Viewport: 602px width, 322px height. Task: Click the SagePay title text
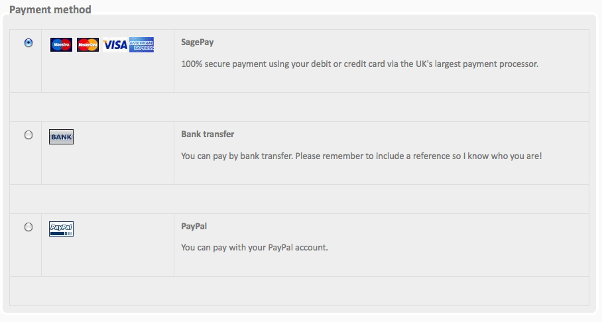pos(198,42)
